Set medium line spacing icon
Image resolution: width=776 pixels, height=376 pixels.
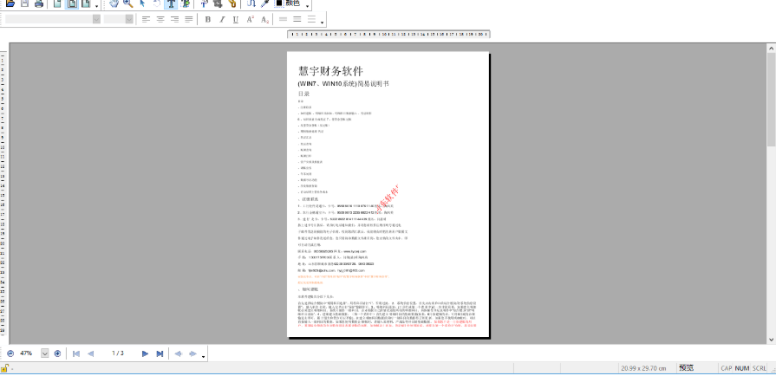297,19
